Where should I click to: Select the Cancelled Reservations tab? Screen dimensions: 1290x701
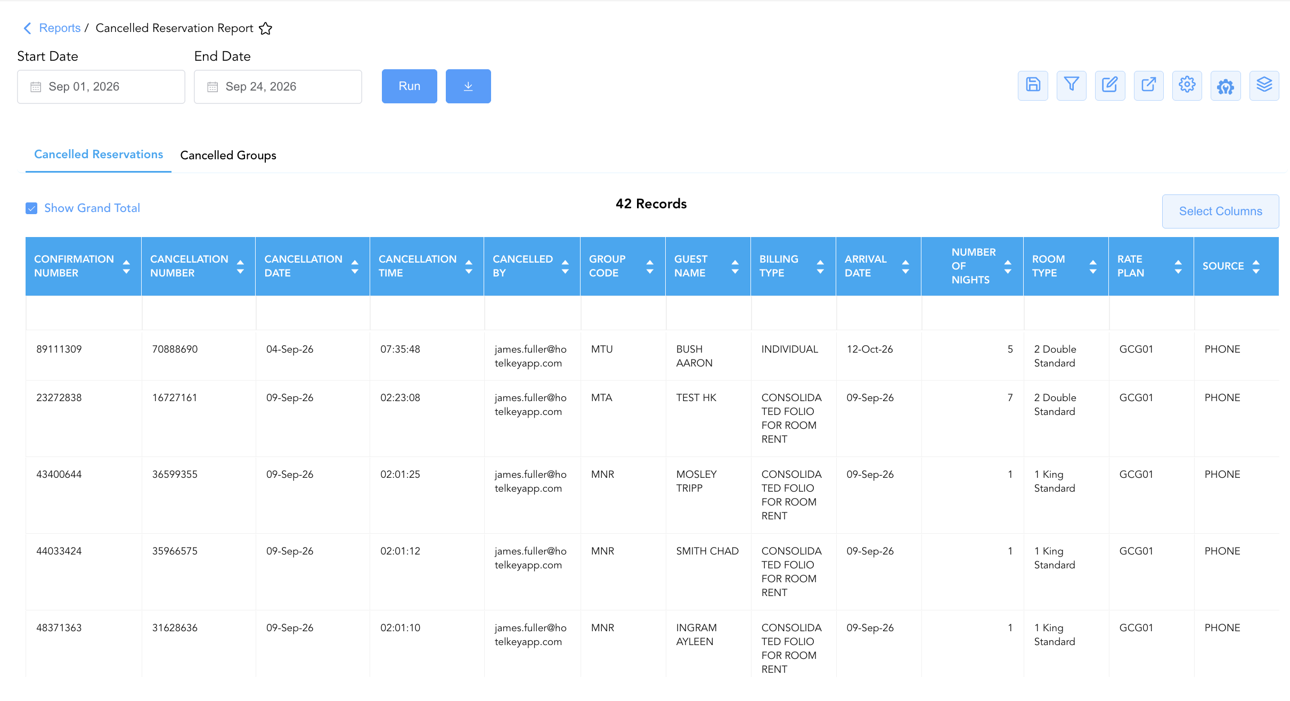point(99,154)
